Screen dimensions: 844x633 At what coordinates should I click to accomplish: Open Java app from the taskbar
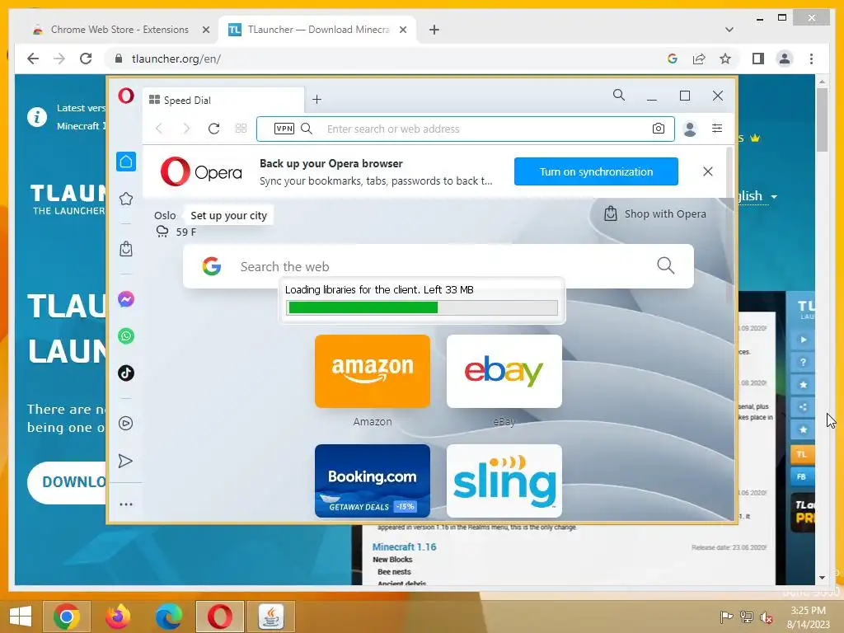click(270, 617)
